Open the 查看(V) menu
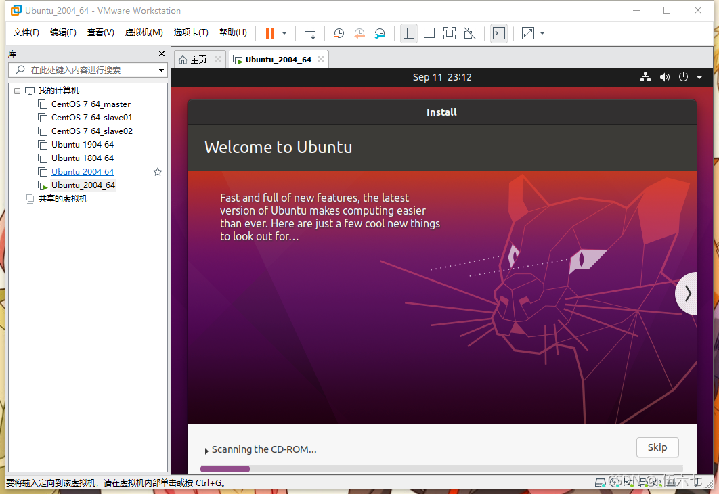The width and height of the screenshot is (719, 494). 100,32
